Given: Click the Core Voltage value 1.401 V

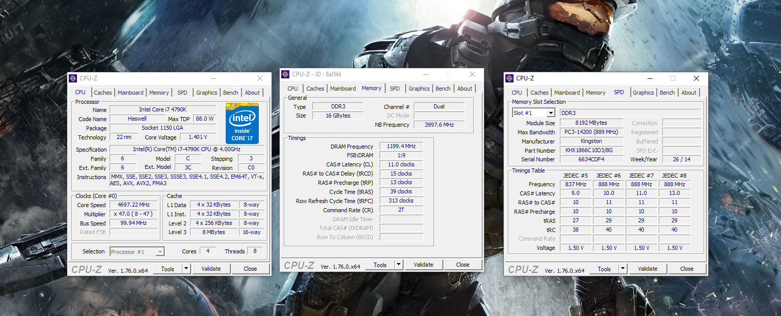Looking at the screenshot, I should [x=198, y=137].
